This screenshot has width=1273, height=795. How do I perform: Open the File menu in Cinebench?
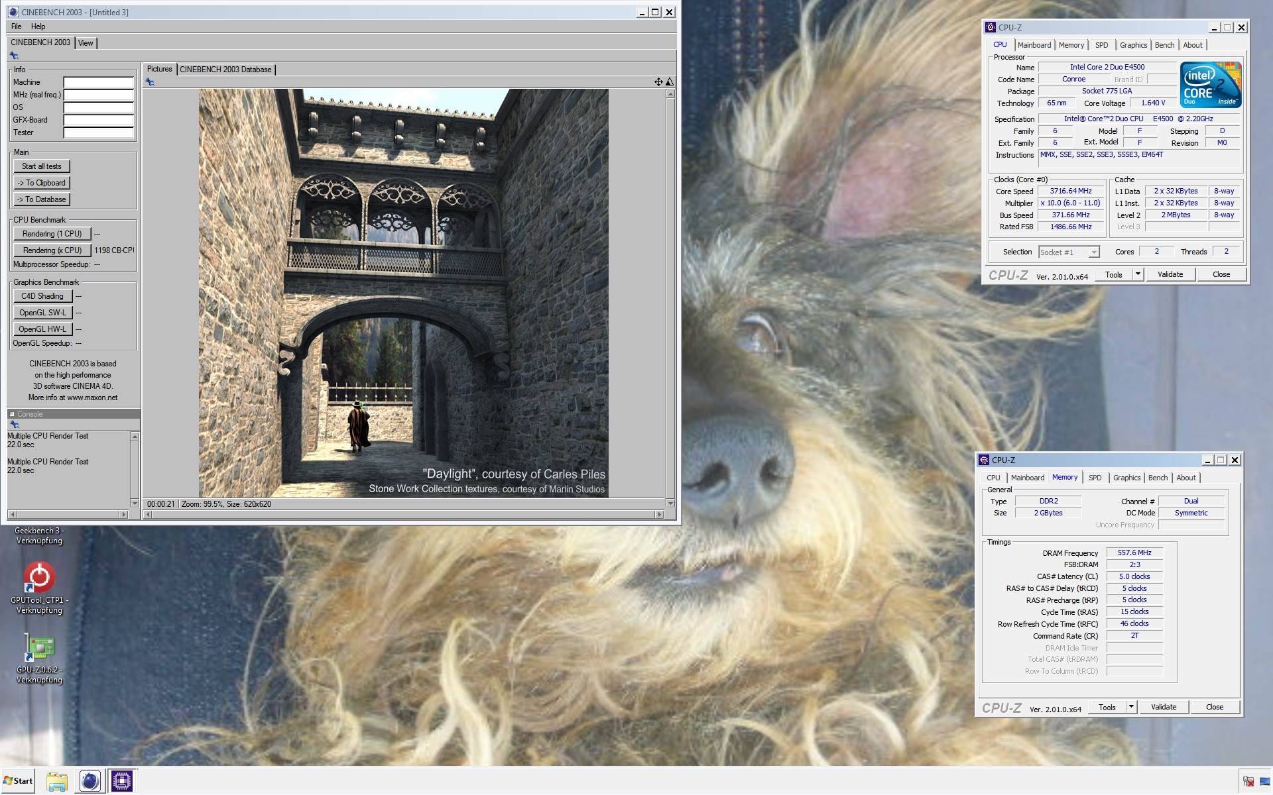pyautogui.click(x=17, y=26)
